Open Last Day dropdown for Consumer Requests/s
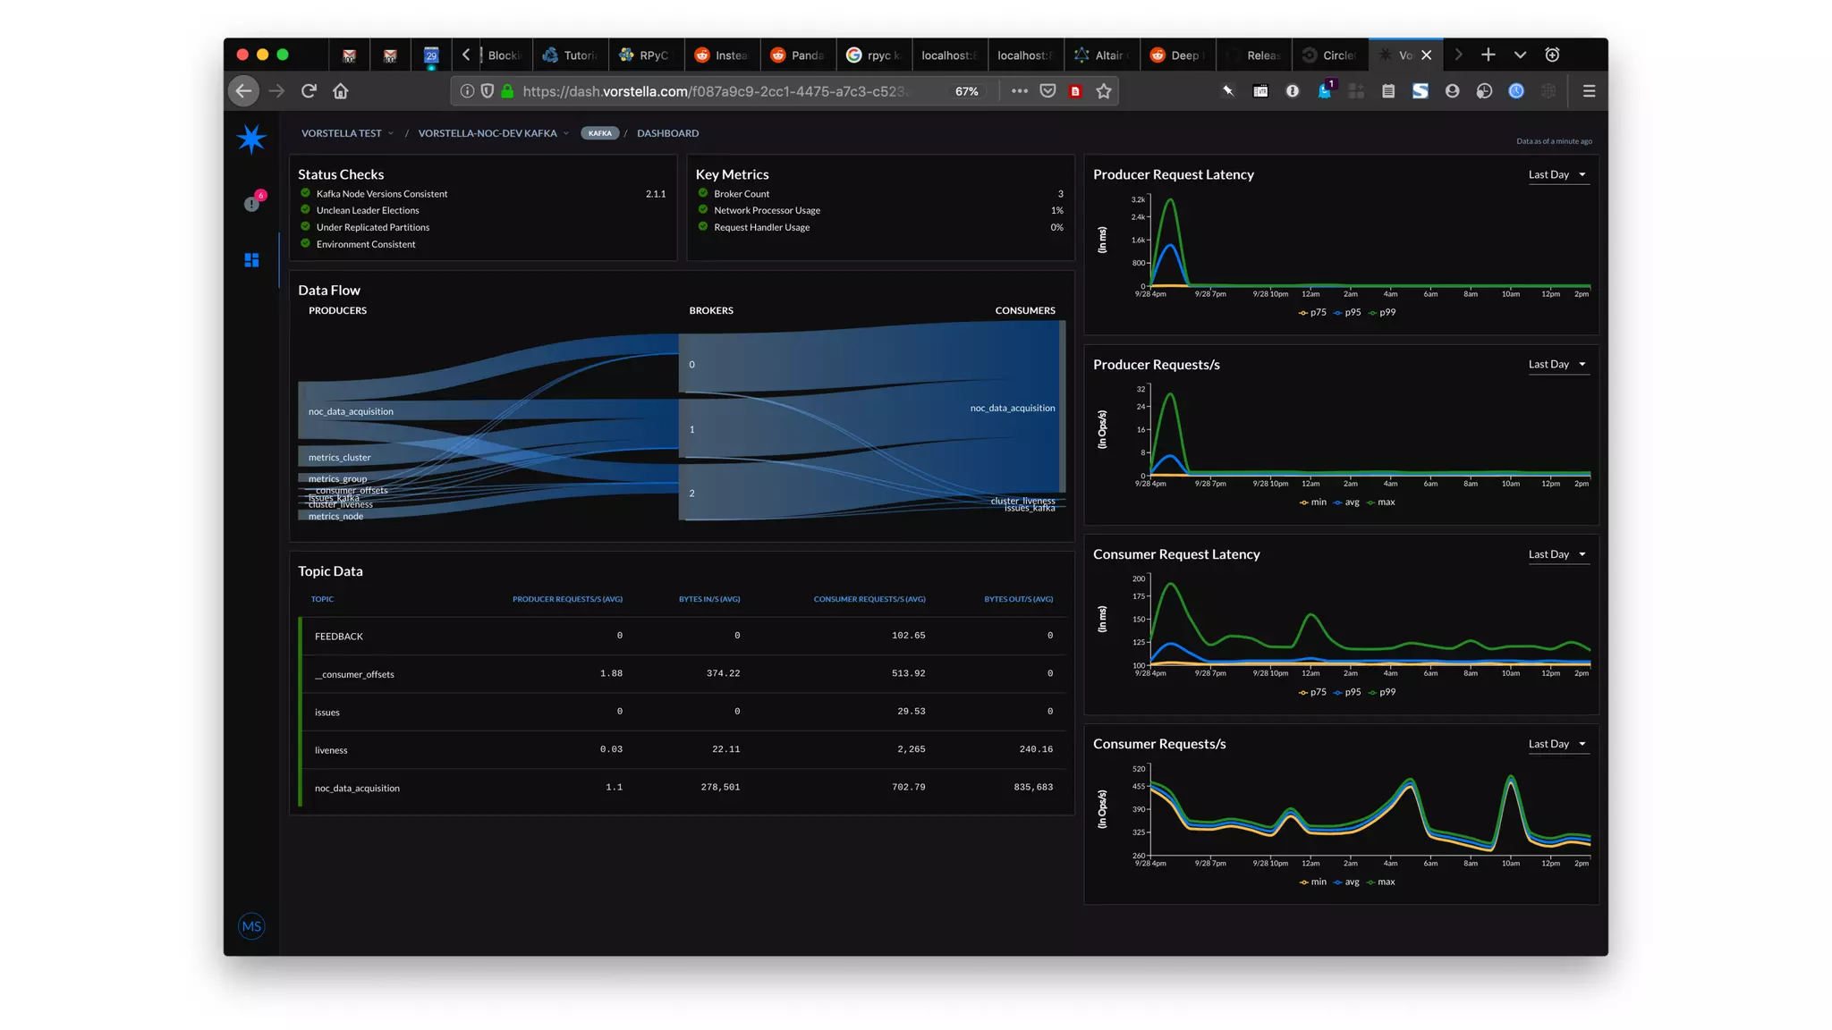Viewport: 1832px width, 1030px height. (x=1556, y=745)
